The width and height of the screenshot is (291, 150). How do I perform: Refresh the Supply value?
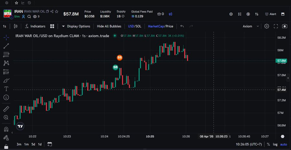[123, 16]
